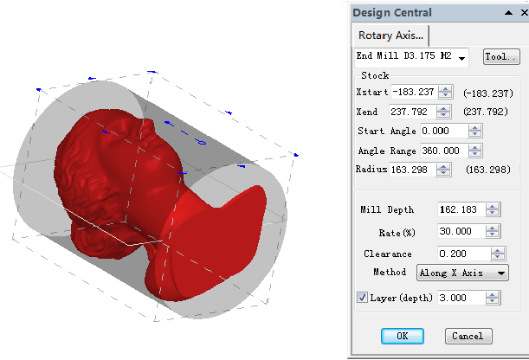This screenshot has height=360, width=529.
Task: Edit the Layer depth 3.000 field
Action: pyautogui.click(x=461, y=298)
